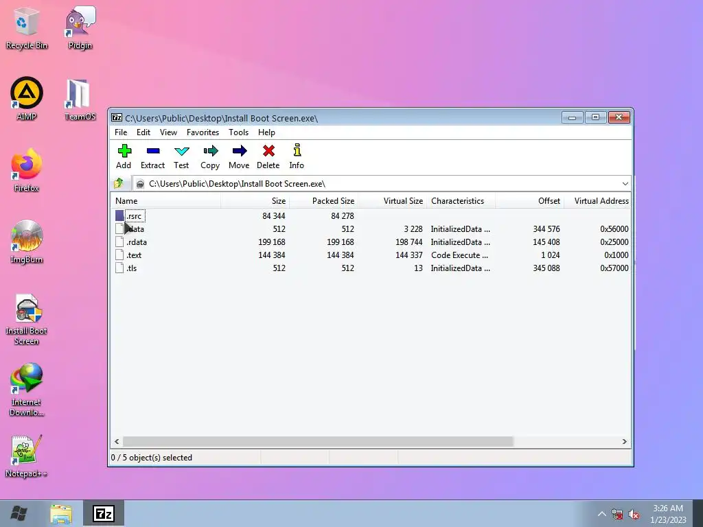Sort by Virtual Address column header
The image size is (703, 527).
click(x=597, y=201)
